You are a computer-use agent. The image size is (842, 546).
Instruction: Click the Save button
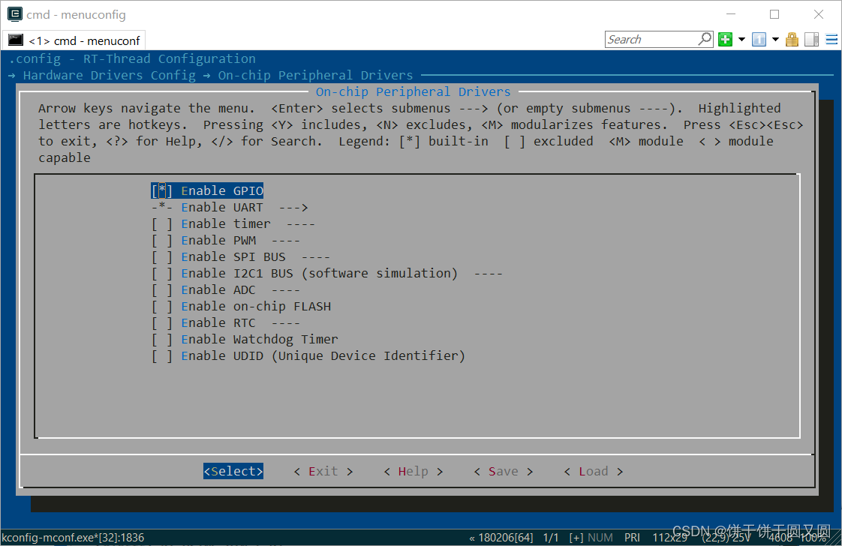[503, 471]
